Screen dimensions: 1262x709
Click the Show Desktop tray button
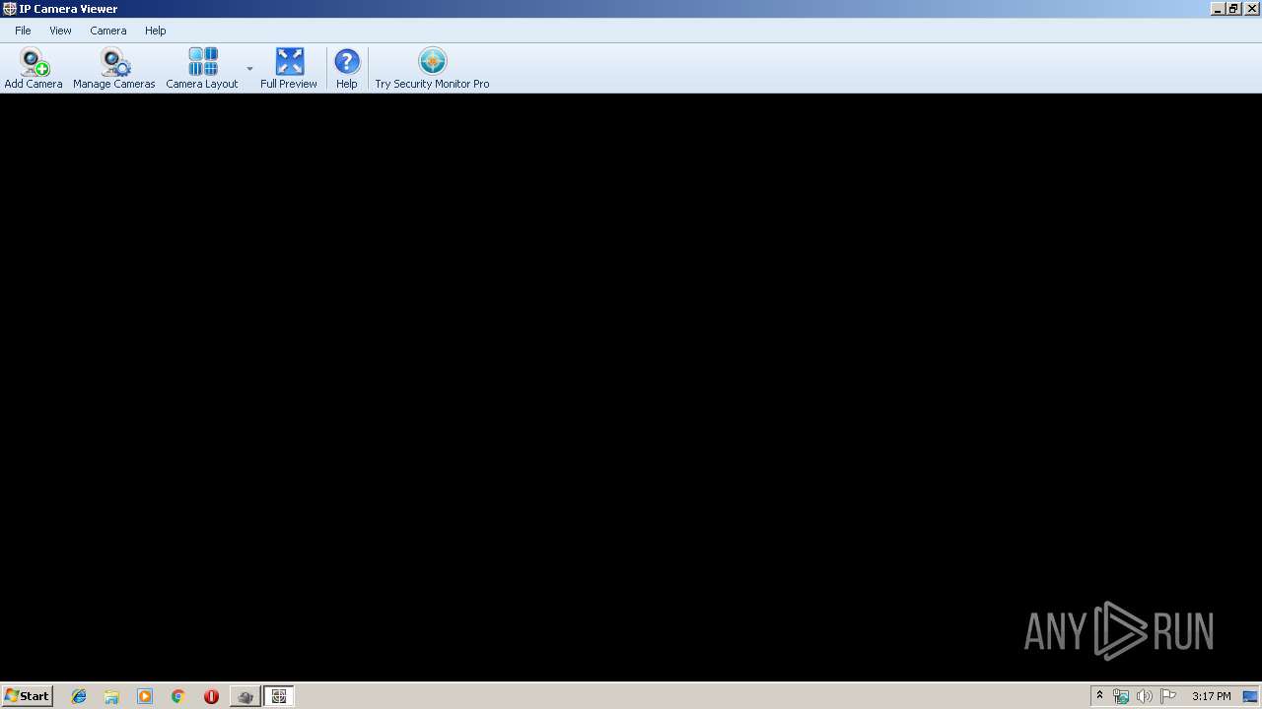tap(1250, 696)
